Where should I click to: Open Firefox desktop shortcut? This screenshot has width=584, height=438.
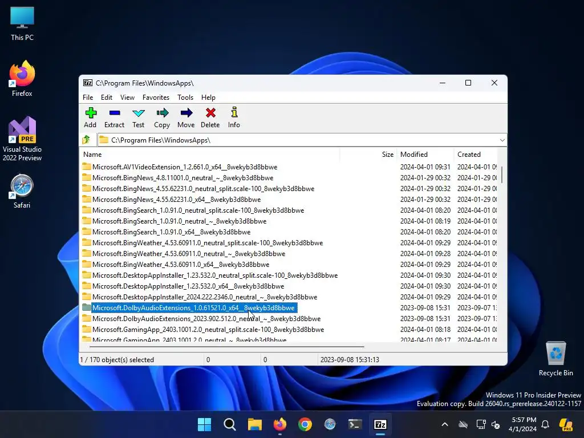pos(22,79)
